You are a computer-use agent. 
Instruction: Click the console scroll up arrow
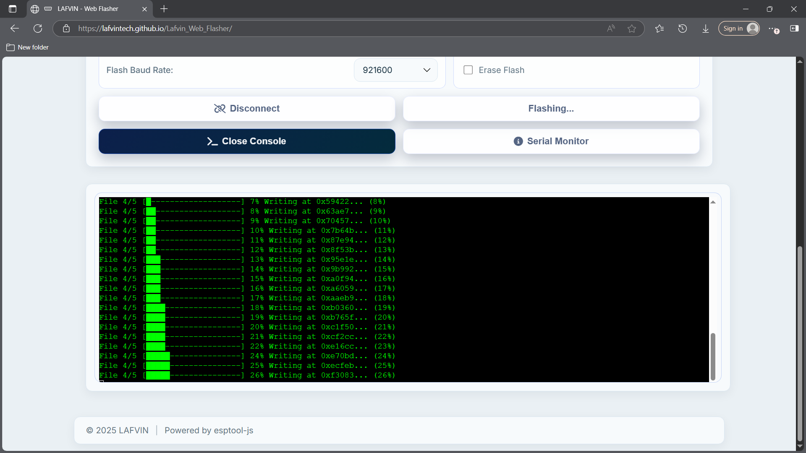click(x=713, y=202)
